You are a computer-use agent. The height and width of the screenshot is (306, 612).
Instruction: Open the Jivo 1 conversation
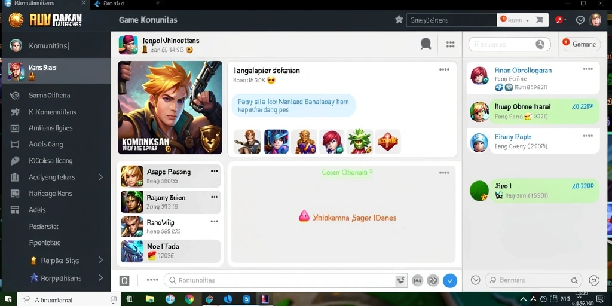pyautogui.click(x=533, y=191)
